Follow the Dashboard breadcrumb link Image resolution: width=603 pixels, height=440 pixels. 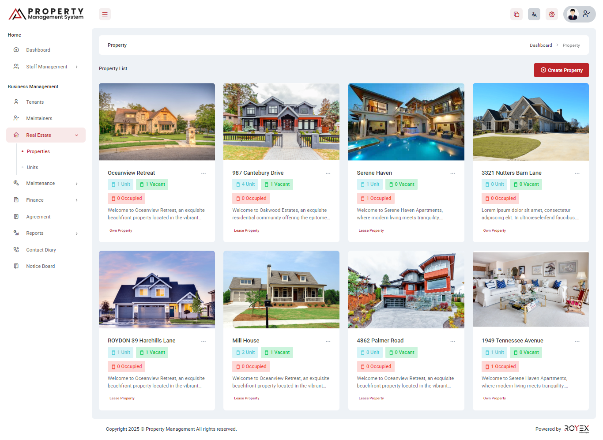[x=541, y=45]
